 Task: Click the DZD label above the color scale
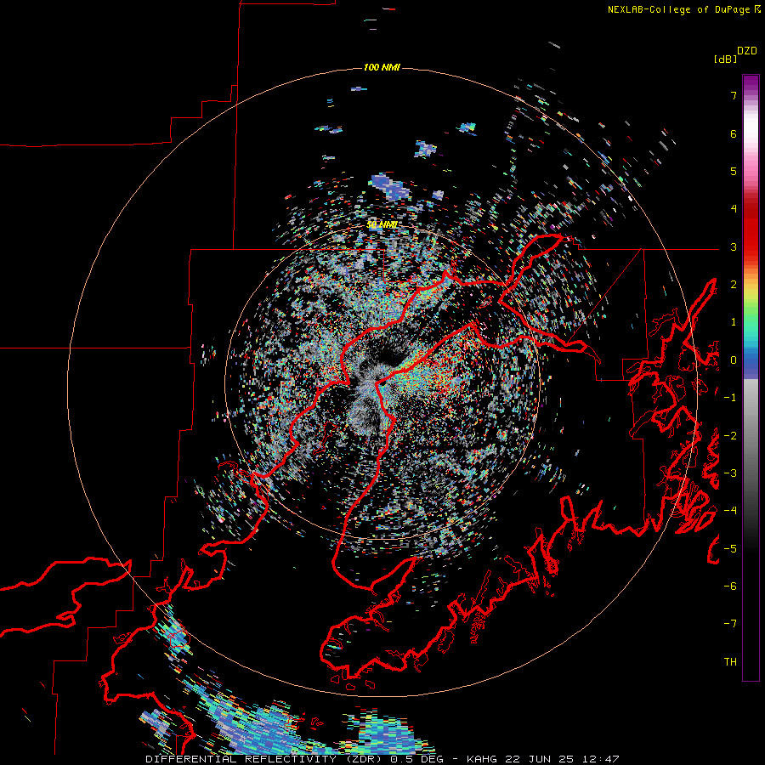tap(747, 51)
